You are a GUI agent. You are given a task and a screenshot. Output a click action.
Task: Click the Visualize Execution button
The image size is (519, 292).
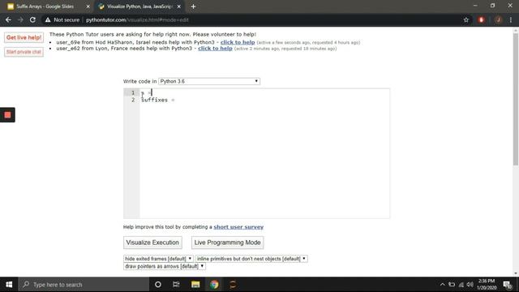(152, 243)
